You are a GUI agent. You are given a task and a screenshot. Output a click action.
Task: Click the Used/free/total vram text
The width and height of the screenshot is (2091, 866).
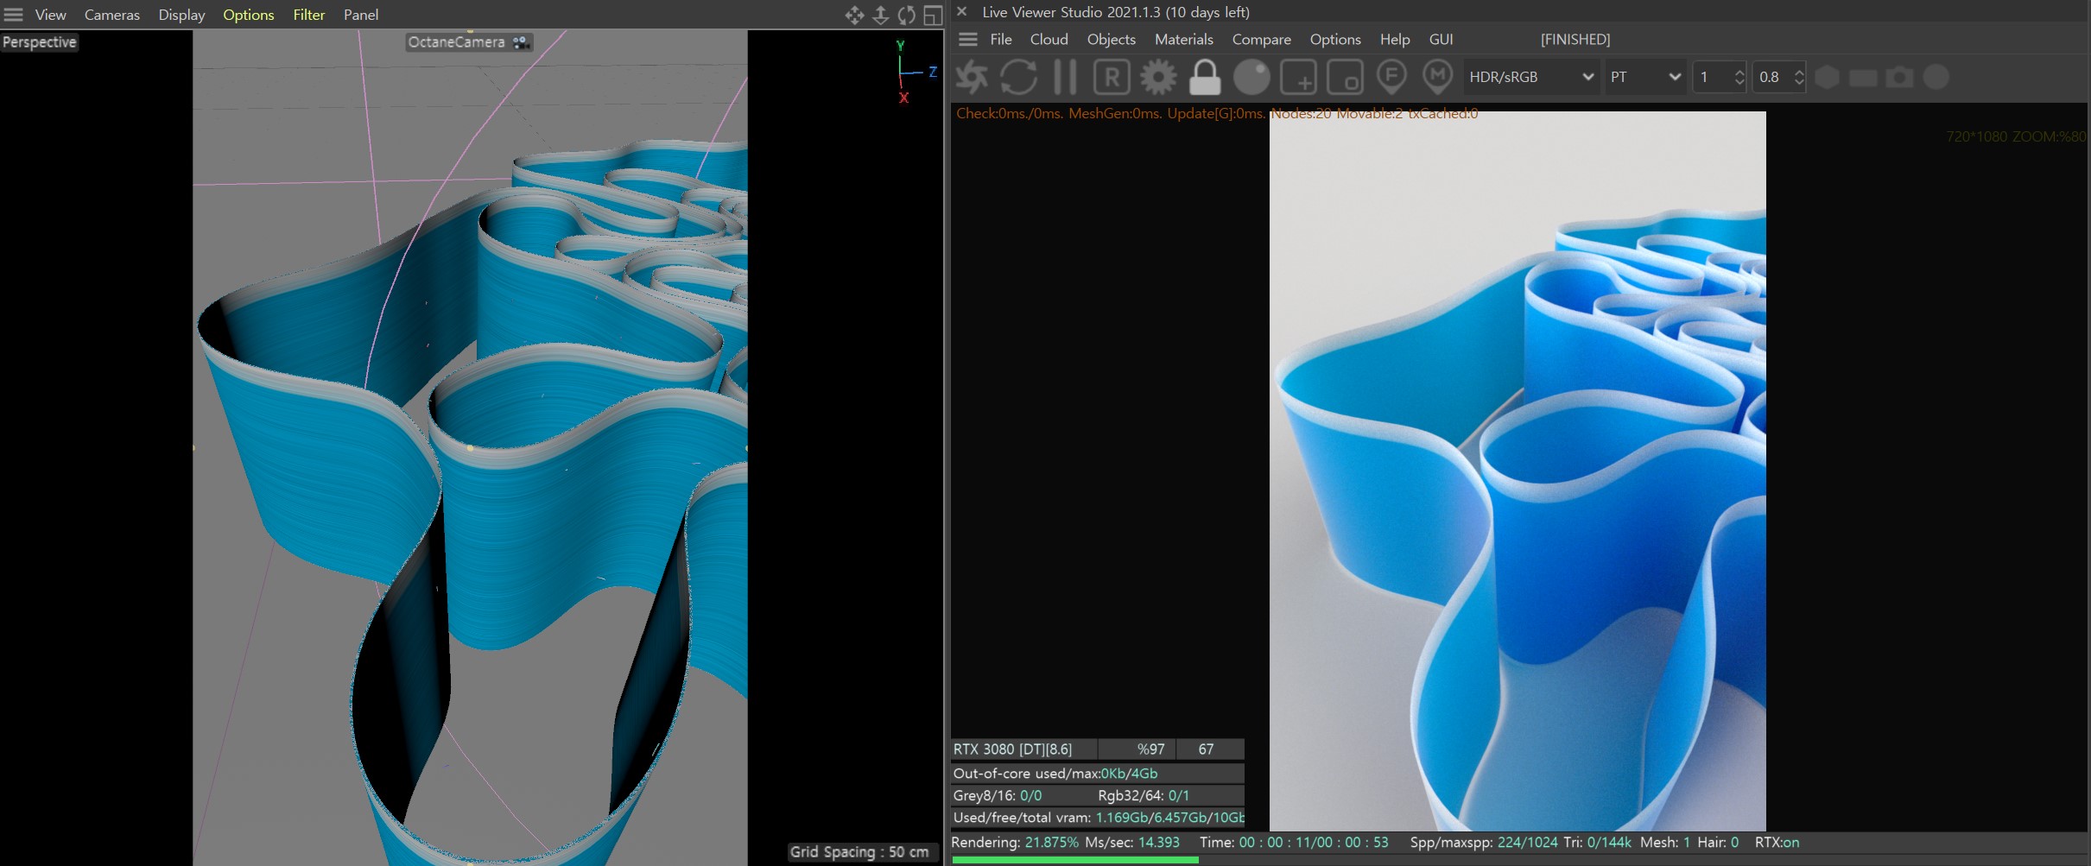[1099, 817]
